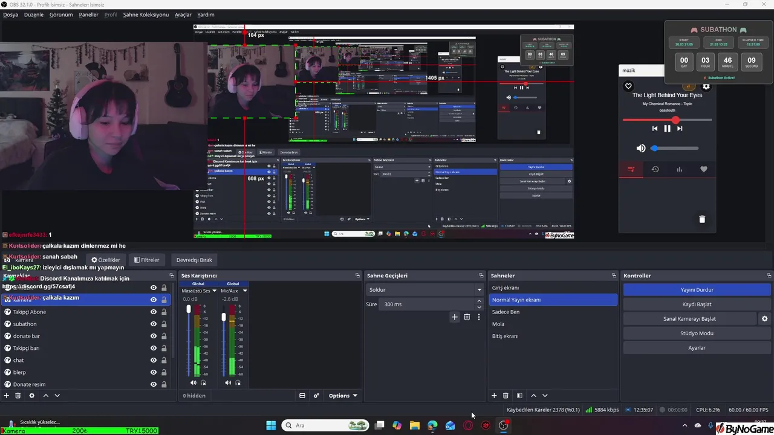Skip to previous track in müzik player
Viewport: 774px width, 435px height.
click(x=655, y=128)
